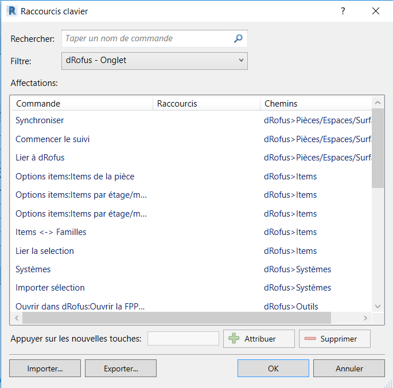Select Items <-> Familles command
This screenshot has height=388, width=393.
(51, 232)
